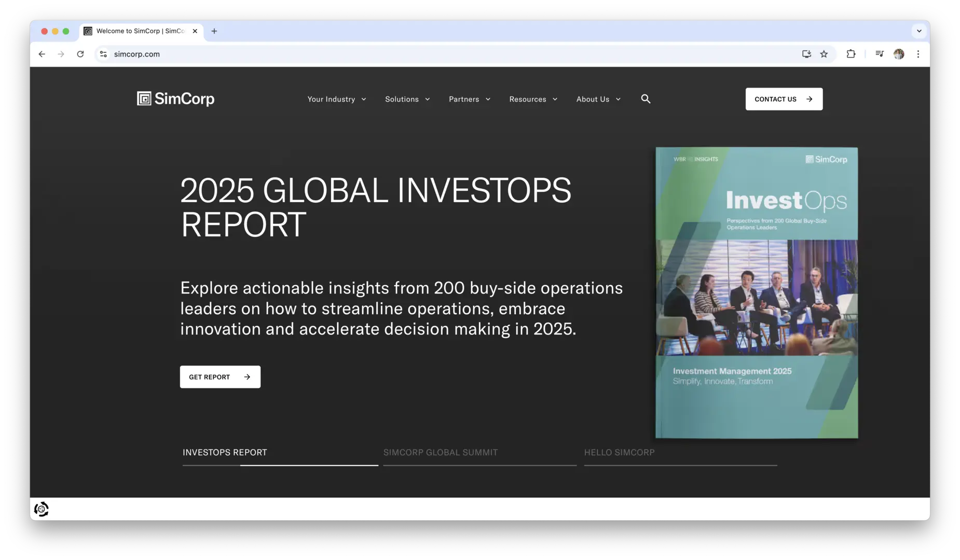Click the install app icon in address bar
Viewport: 960px width, 560px height.
click(806, 54)
